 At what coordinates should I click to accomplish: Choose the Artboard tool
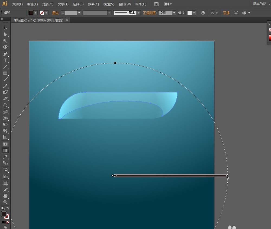tap(5, 183)
